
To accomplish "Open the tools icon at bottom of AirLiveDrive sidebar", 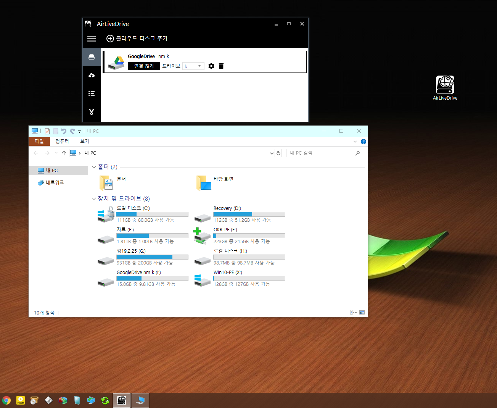I will point(92,112).
